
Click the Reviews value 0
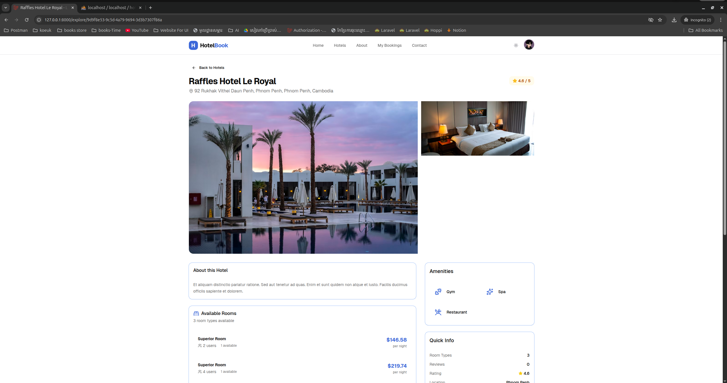tap(528, 364)
